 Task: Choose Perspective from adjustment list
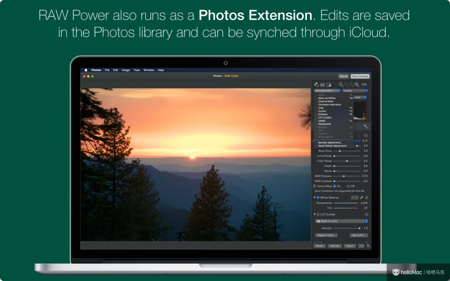[334, 124]
